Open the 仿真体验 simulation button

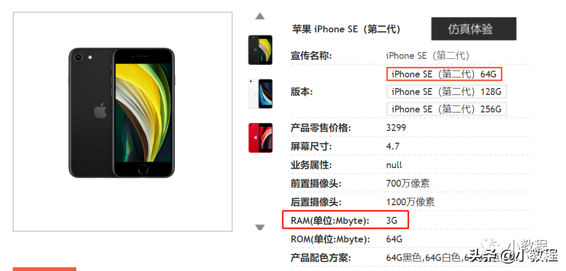point(474,29)
